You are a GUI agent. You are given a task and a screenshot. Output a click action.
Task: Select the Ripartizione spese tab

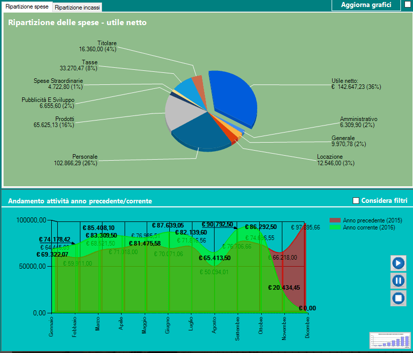(x=27, y=8)
